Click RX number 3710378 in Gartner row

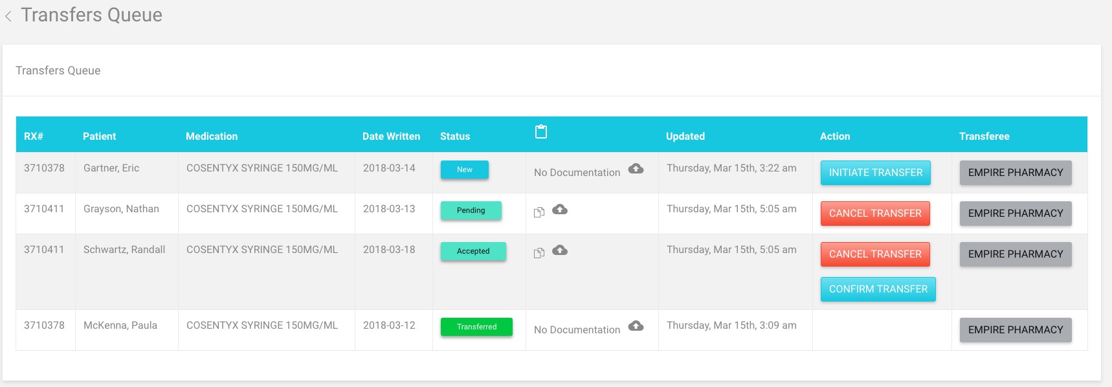[x=44, y=168]
